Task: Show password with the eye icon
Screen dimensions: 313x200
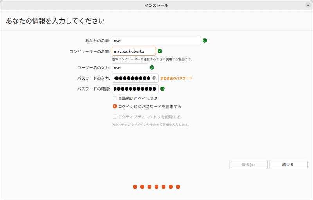Action: 154,78
